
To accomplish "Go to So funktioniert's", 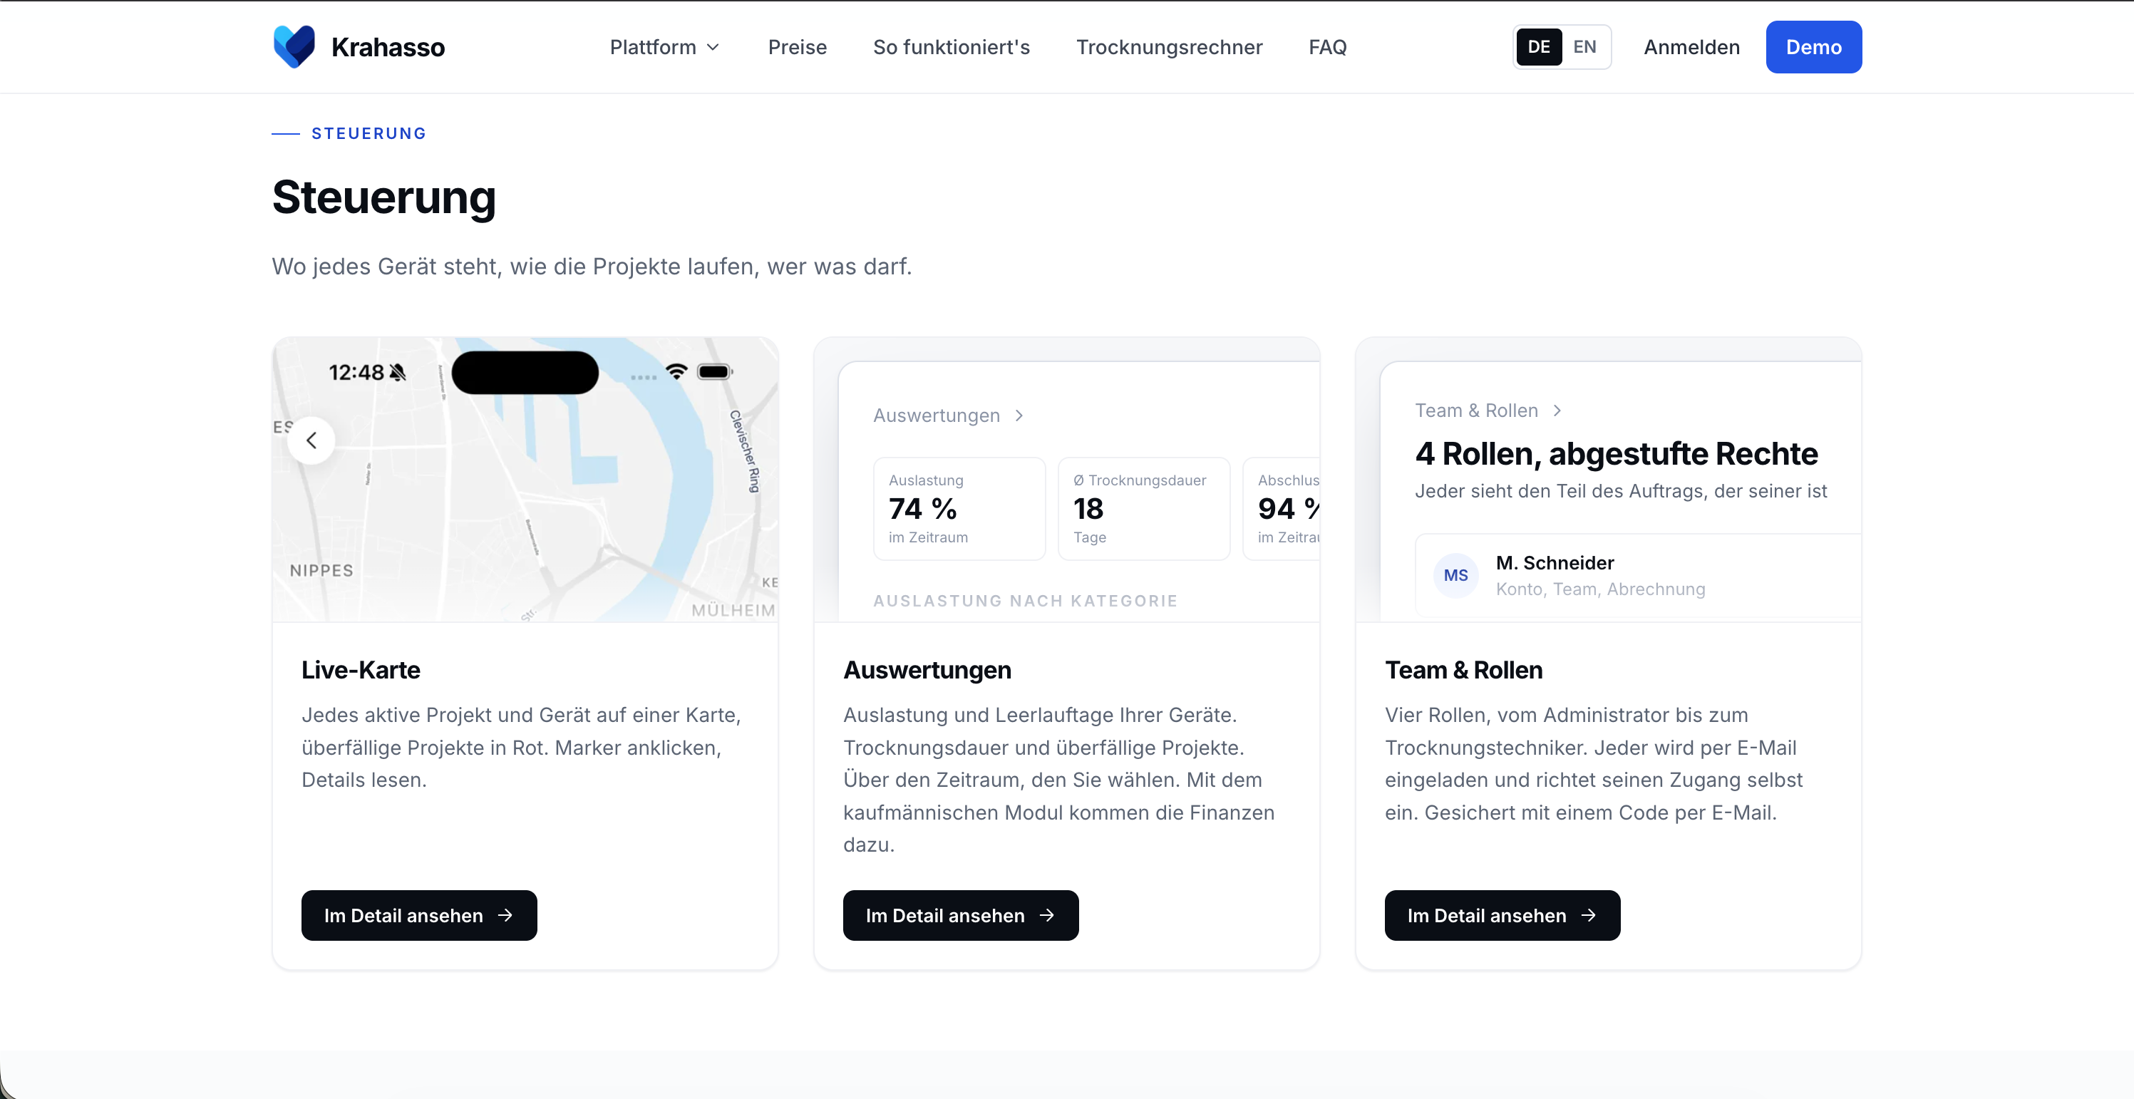I will point(951,47).
